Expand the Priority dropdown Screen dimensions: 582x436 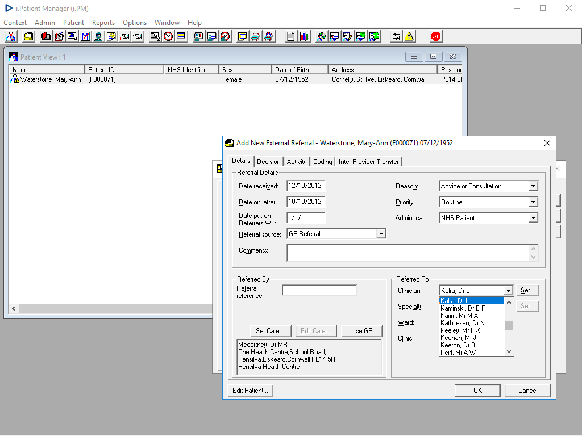tap(533, 202)
